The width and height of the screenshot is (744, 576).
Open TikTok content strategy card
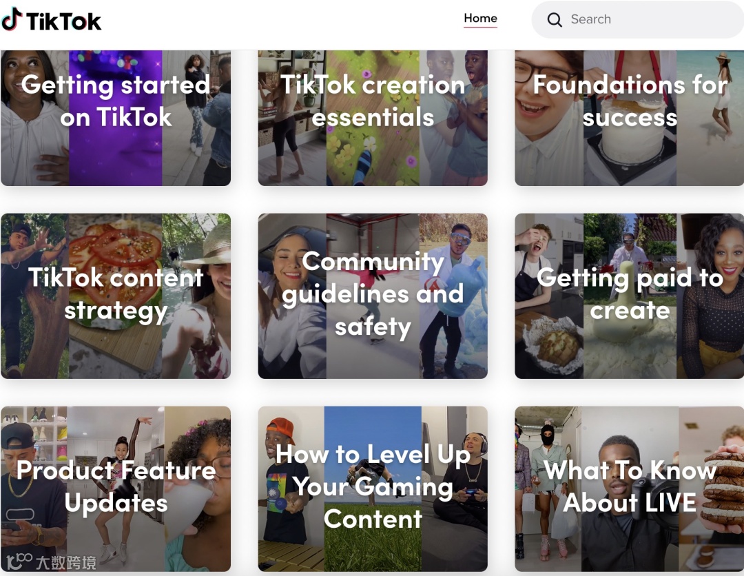(116, 296)
